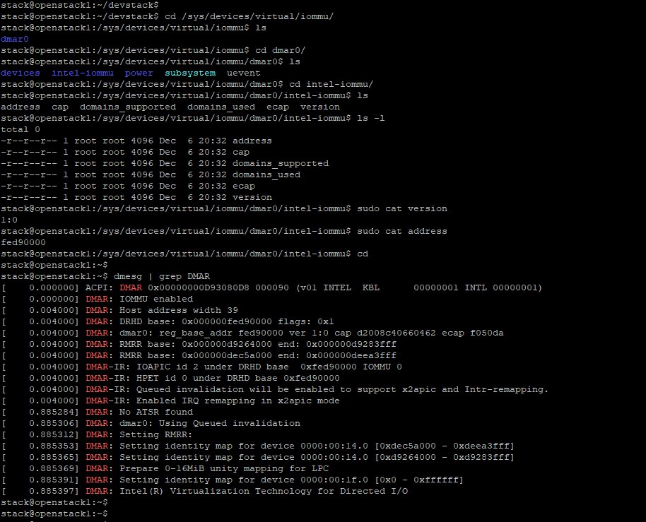Viewport: 646px width, 522px height.
Task: Click the 'sudo cat version' command
Action: click(x=402, y=208)
